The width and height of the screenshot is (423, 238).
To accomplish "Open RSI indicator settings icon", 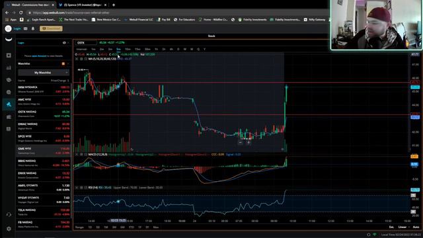I will 81,188.
